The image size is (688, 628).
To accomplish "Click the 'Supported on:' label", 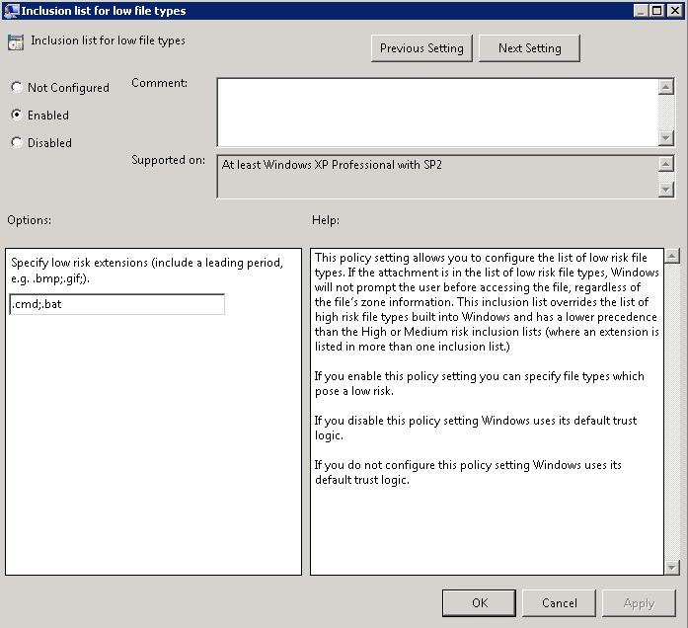I will (168, 160).
